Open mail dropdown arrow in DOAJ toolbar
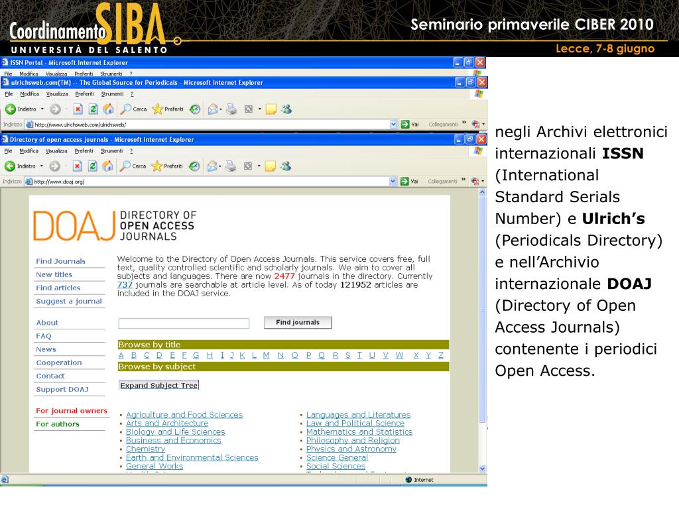 [x=220, y=166]
